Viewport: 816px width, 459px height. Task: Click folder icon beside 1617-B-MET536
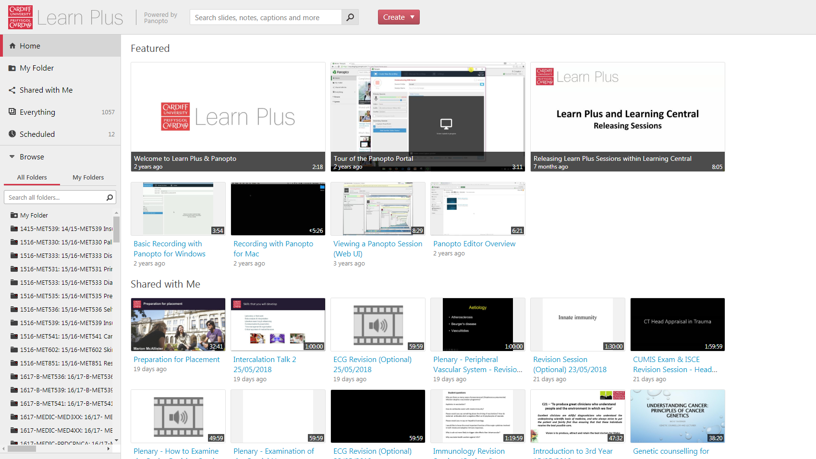coord(14,376)
